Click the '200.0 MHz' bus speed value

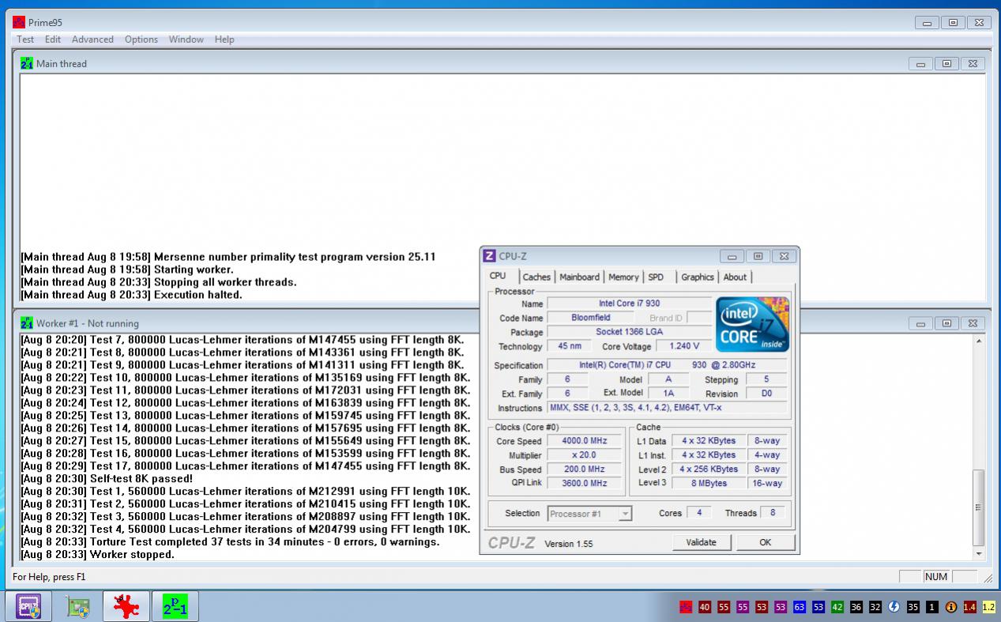click(585, 469)
